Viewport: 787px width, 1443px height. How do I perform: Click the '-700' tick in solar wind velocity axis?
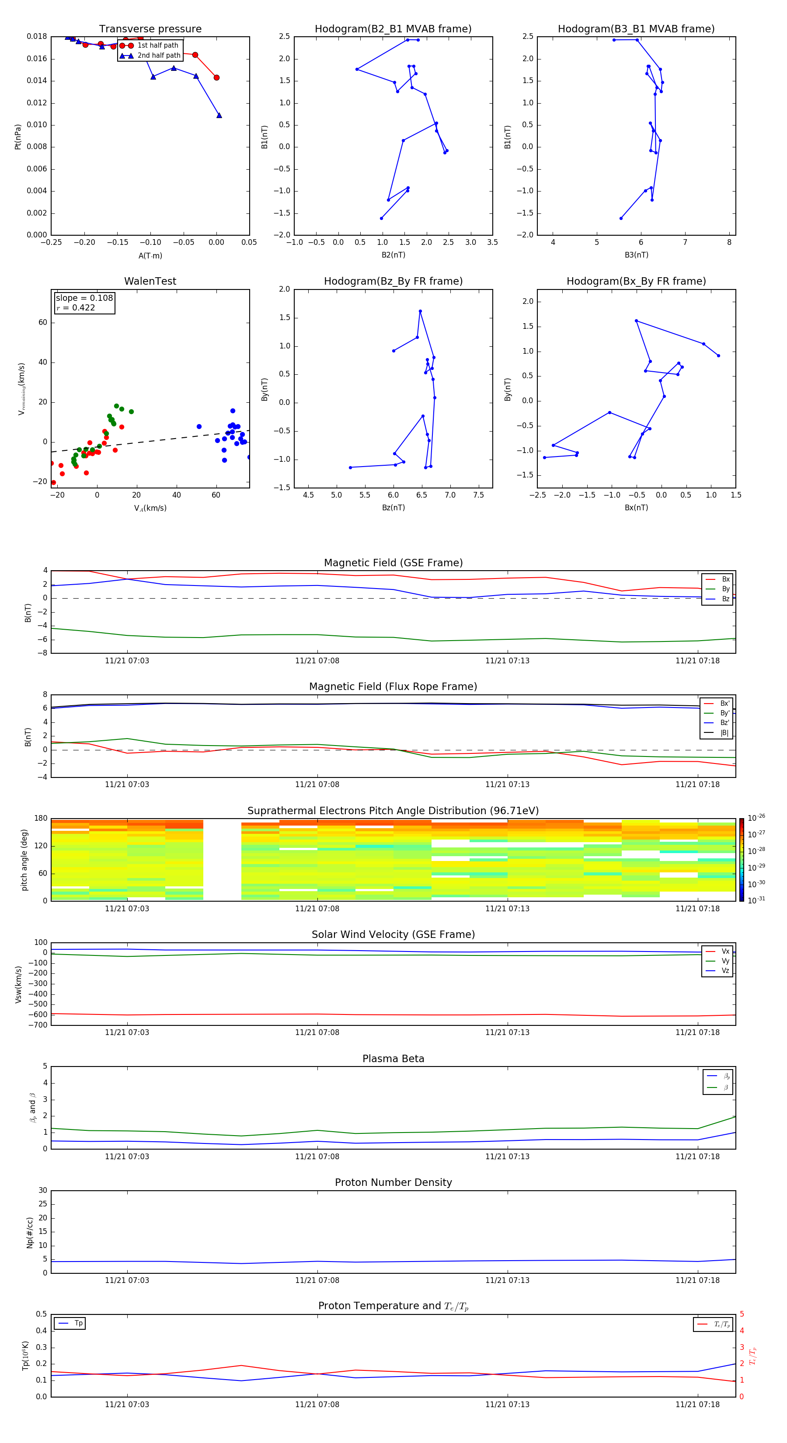point(38,1025)
